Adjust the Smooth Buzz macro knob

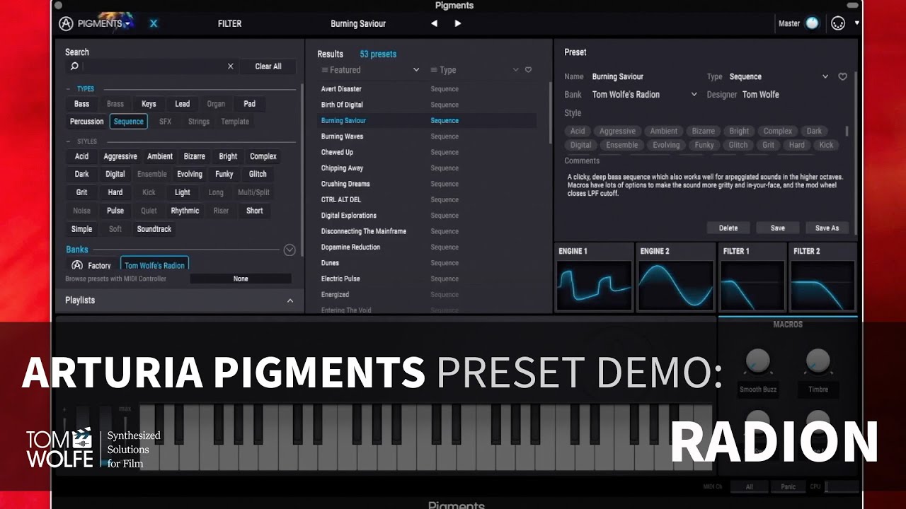(x=757, y=362)
